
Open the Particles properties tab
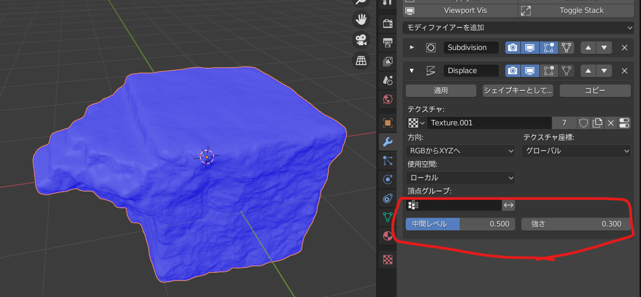(387, 160)
